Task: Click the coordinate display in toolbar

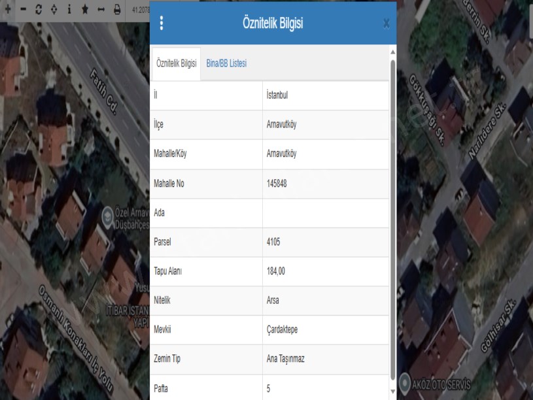Action: [140, 10]
